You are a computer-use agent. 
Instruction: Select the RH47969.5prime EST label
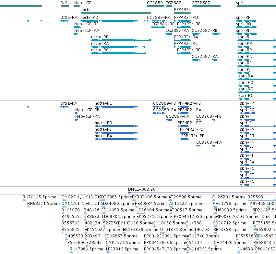point(86,249)
